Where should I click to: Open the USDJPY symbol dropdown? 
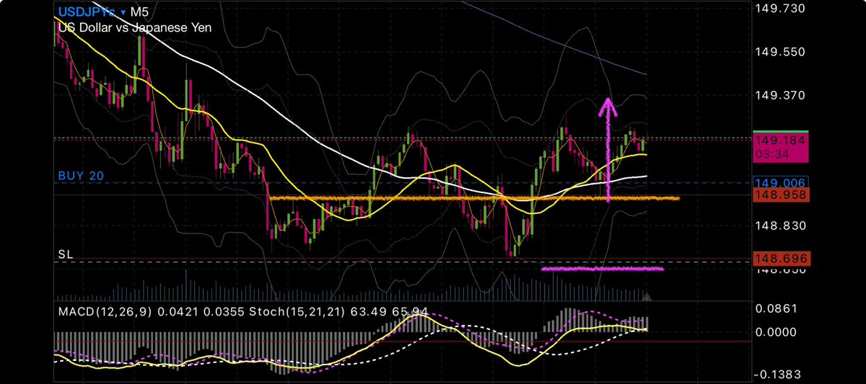tap(92, 13)
